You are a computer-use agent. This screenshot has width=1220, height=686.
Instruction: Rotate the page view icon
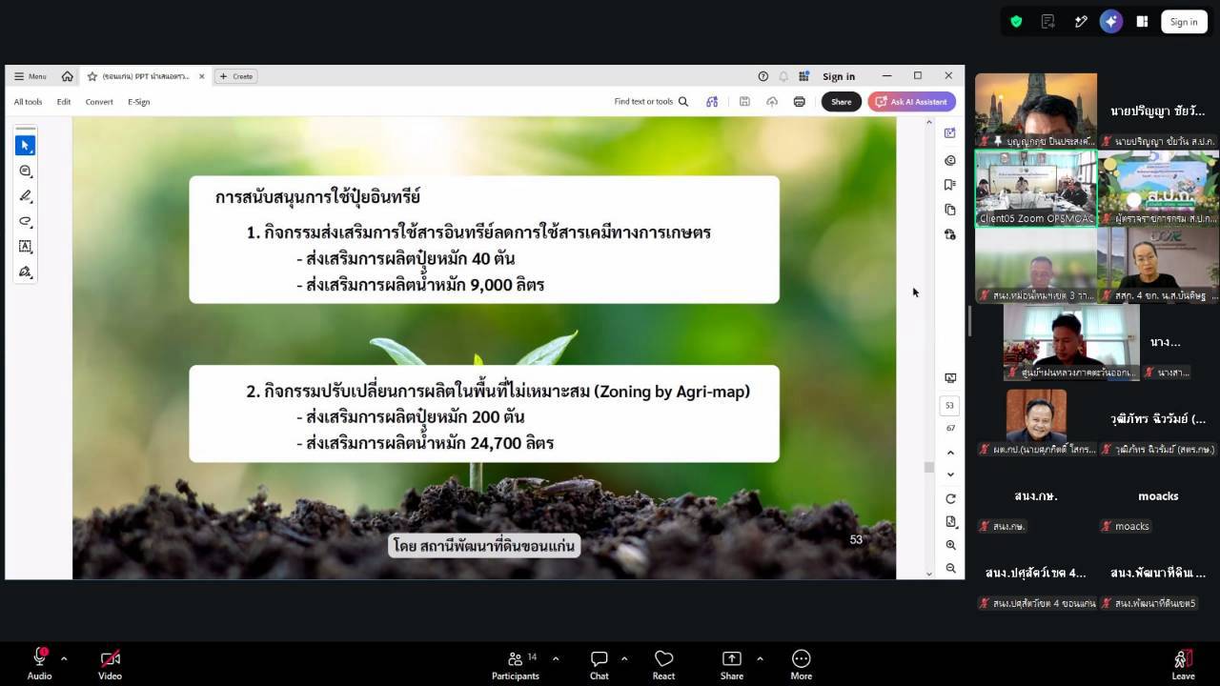click(950, 498)
